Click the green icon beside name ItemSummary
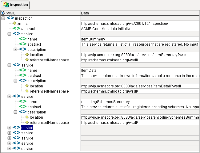Screen dimensions: 200x153 (x=22, y=39)
